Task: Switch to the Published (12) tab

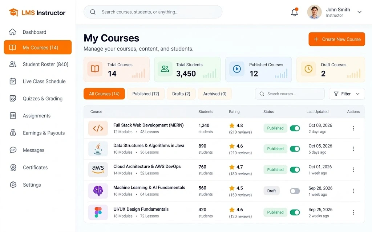Action: [146, 94]
